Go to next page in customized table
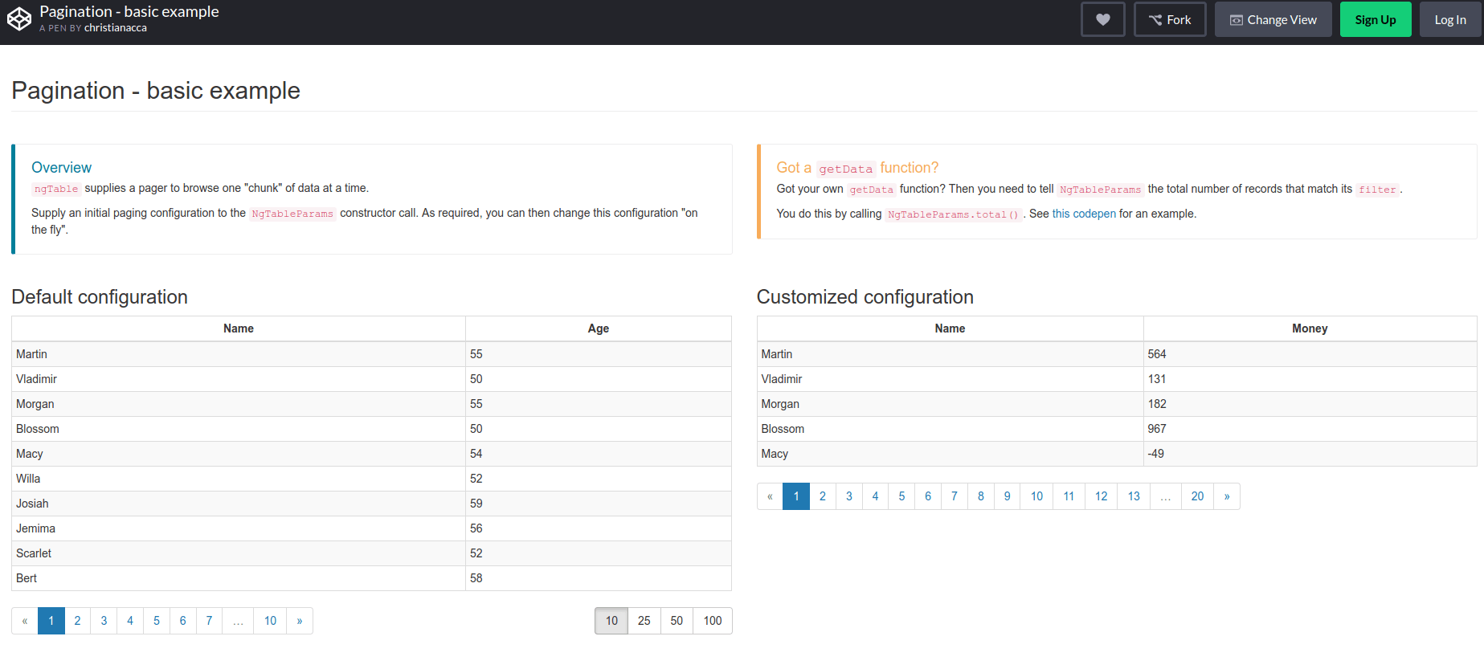Image resolution: width=1484 pixels, height=669 pixels. pos(1227,496)
